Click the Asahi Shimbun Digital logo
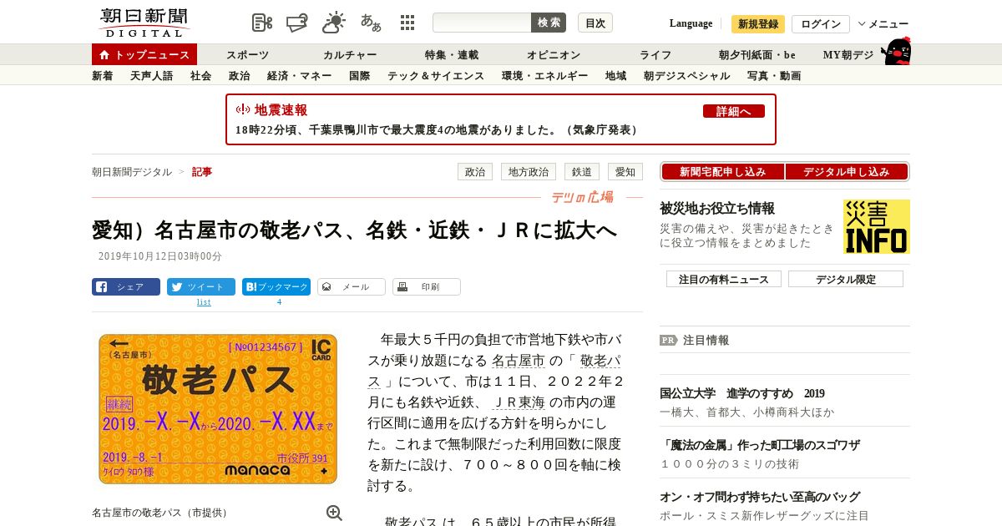1002x526 pixels. (x=144, y=23)
